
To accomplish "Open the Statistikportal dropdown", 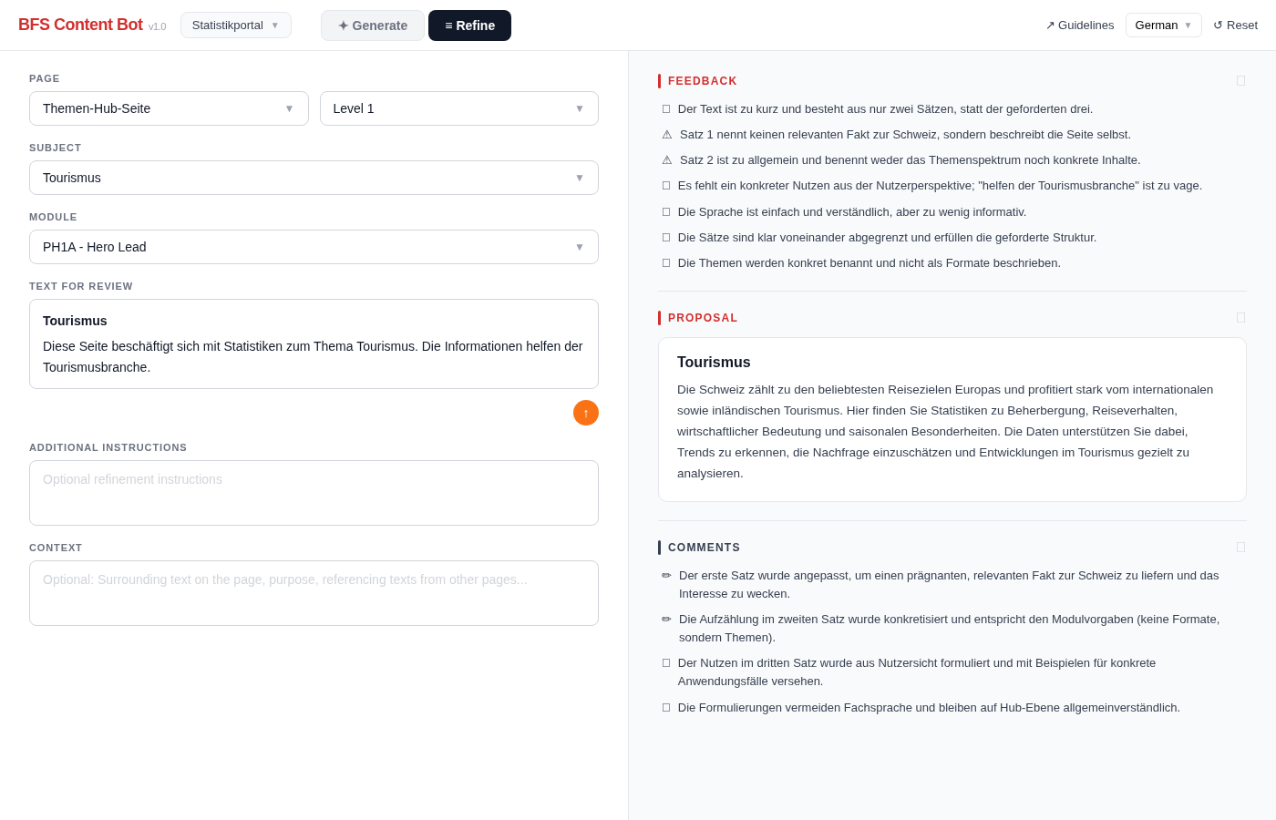I will point(235,25).
